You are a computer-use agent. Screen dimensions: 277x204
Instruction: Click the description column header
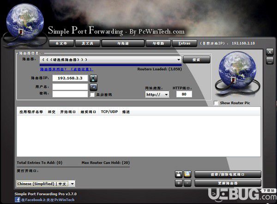click(126, 112)
